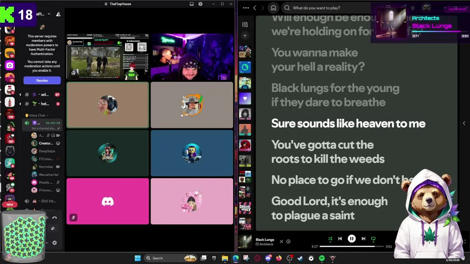The image size is (470, 264).
Task: Open Discord from the taskbar
Action: tap(268, 258)
